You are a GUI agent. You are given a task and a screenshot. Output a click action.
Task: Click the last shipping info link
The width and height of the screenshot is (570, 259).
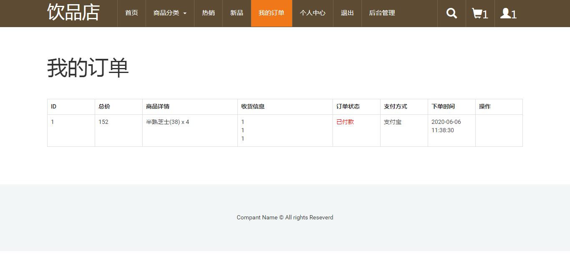pyautogui.click(x=243, y=138)
